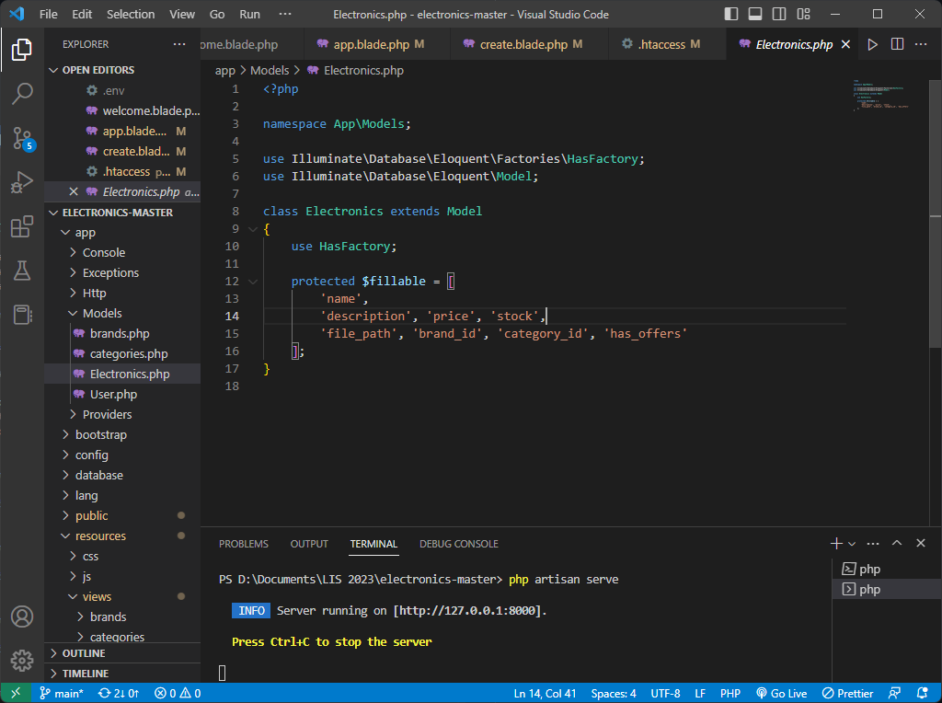Screen dimensions: 942x703
Task: Click the Run PHP file play icon
Action: (872, 44)
